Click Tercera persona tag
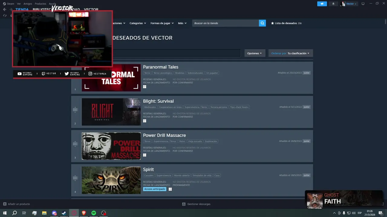This screenshot has height=217, width=387. [219, 107]
